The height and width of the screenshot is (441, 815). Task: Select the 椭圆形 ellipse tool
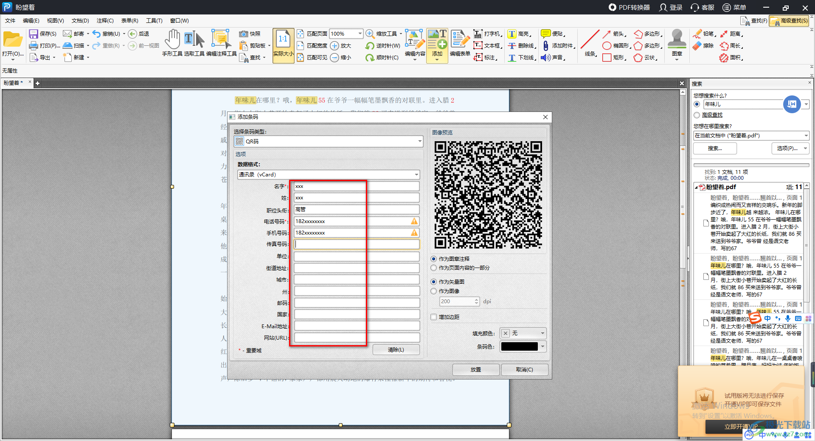pyautogui.click(x=607, y=46)
